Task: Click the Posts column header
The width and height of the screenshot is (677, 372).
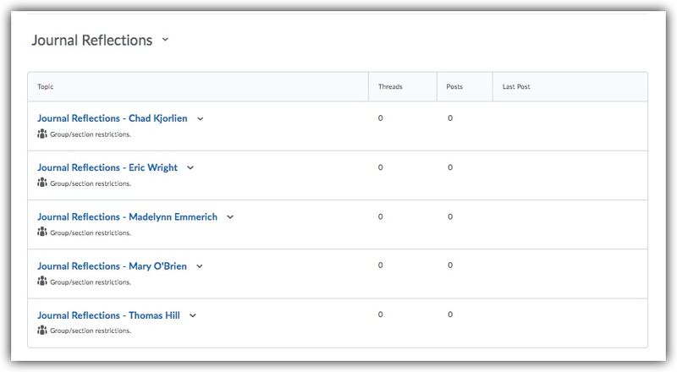Action: click(456, 87)
